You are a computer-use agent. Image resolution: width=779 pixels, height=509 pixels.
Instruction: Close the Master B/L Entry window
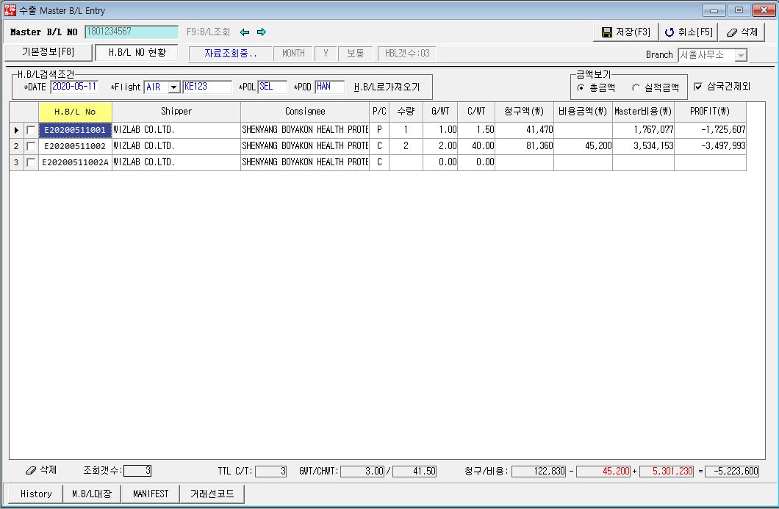click(764, 10)
